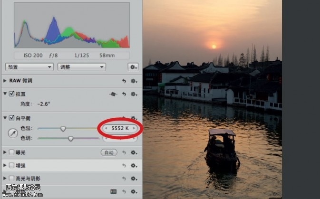Enable the 曝光 checkbox
The image size is (320, 199).
pyautogui.click(x=11, y=152)
